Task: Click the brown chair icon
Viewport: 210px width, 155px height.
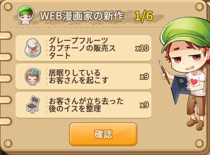Action: click(x=33, y=104)
